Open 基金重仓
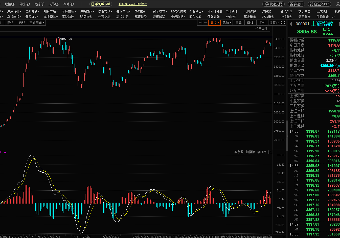The height and width of the screenshot is (238, 340). click(x=250, y=17)
